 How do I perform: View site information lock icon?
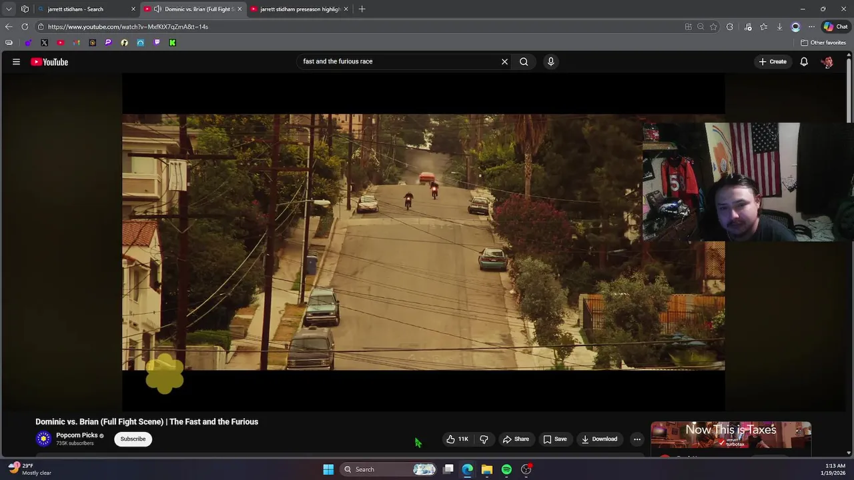point(41,27)
